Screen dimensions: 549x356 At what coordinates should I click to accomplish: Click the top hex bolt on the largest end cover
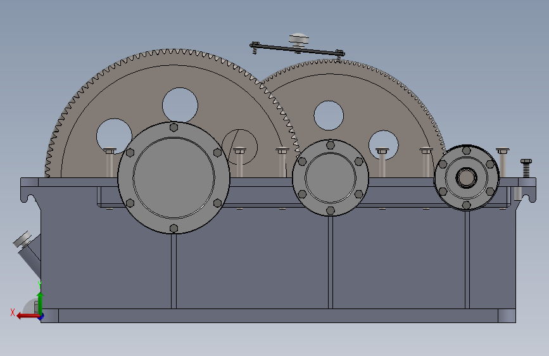tap(174, 127)
